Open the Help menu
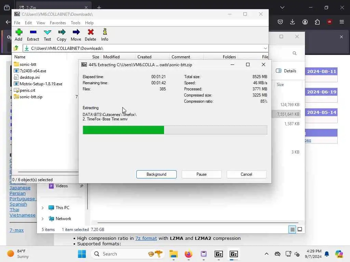350x262 pixels. point(89,23)
